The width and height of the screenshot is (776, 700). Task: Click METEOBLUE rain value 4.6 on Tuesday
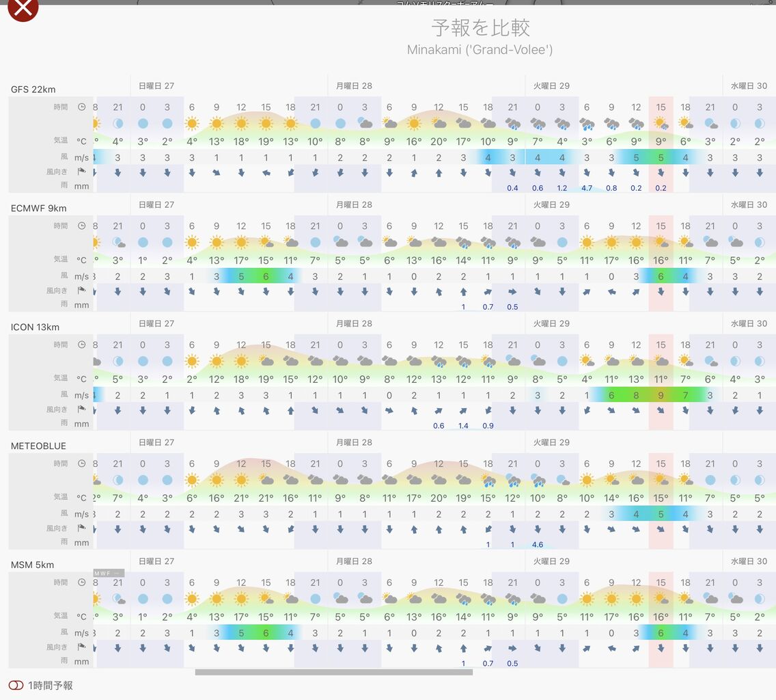tap(538, 545)
